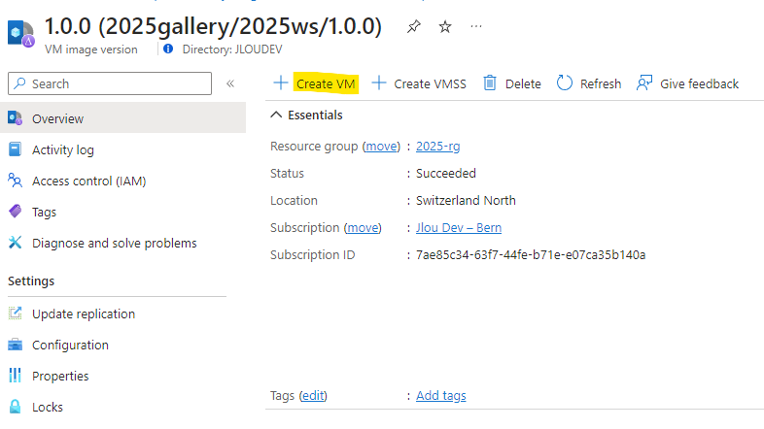
Task: Click the Succeeded status value
Action: point(446,173)
